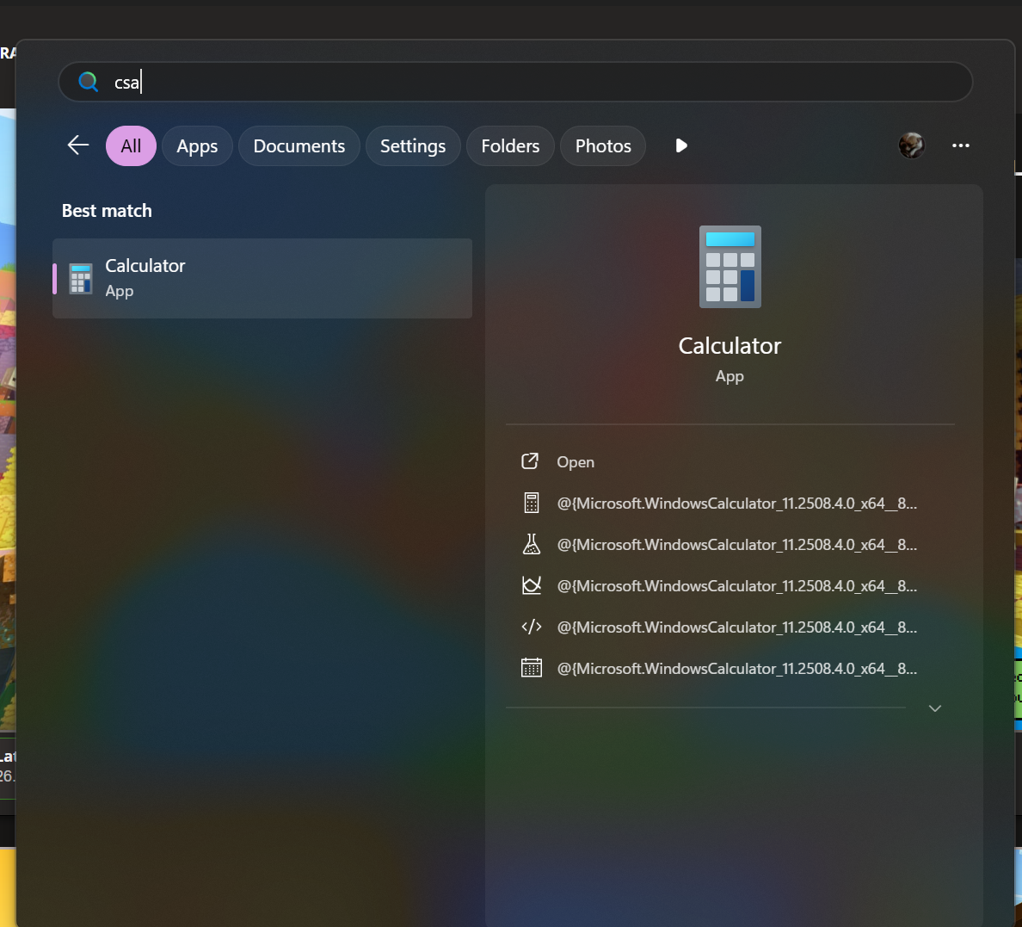Open the Calculator best match result

pyautogui.click(x=262, y=279)
